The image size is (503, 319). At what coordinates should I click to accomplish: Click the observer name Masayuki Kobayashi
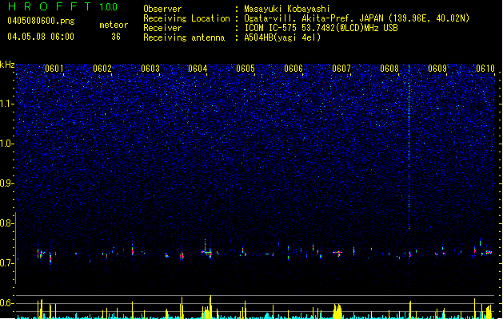click(287, 9)
